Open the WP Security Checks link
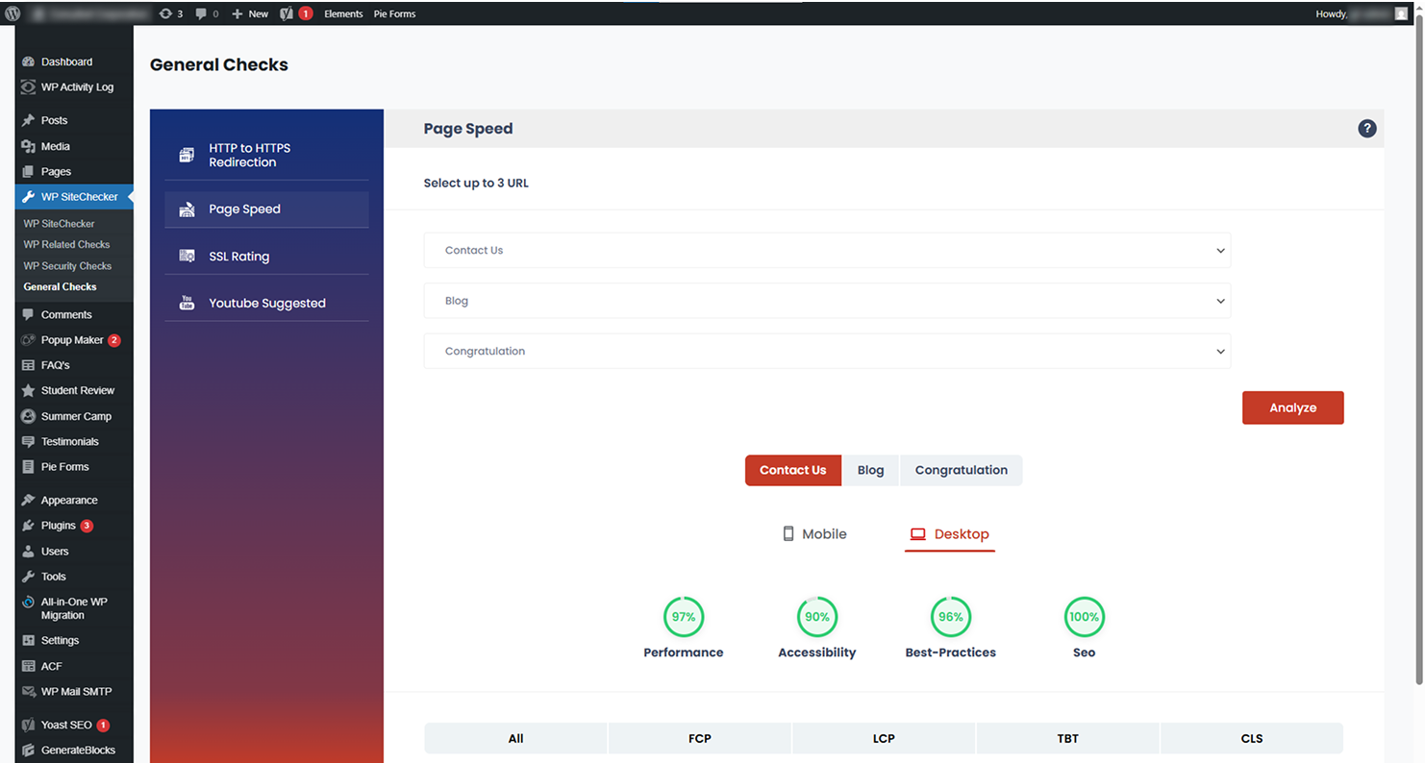This screenshot has height=763, width=1425. 67,266
